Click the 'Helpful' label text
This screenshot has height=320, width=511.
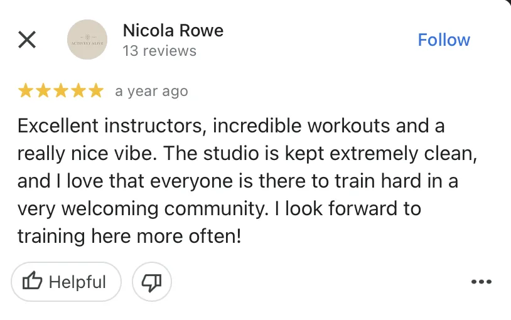[x=77, y=282]
